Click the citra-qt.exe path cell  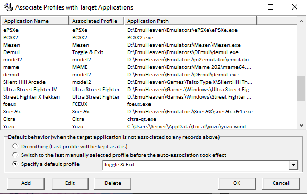tap(142, 119)
